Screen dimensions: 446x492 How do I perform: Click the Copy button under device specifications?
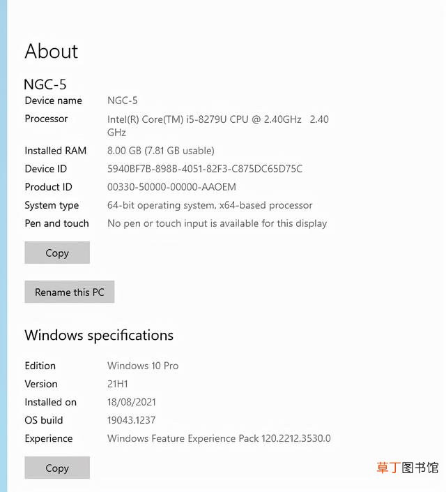[57, 253]
